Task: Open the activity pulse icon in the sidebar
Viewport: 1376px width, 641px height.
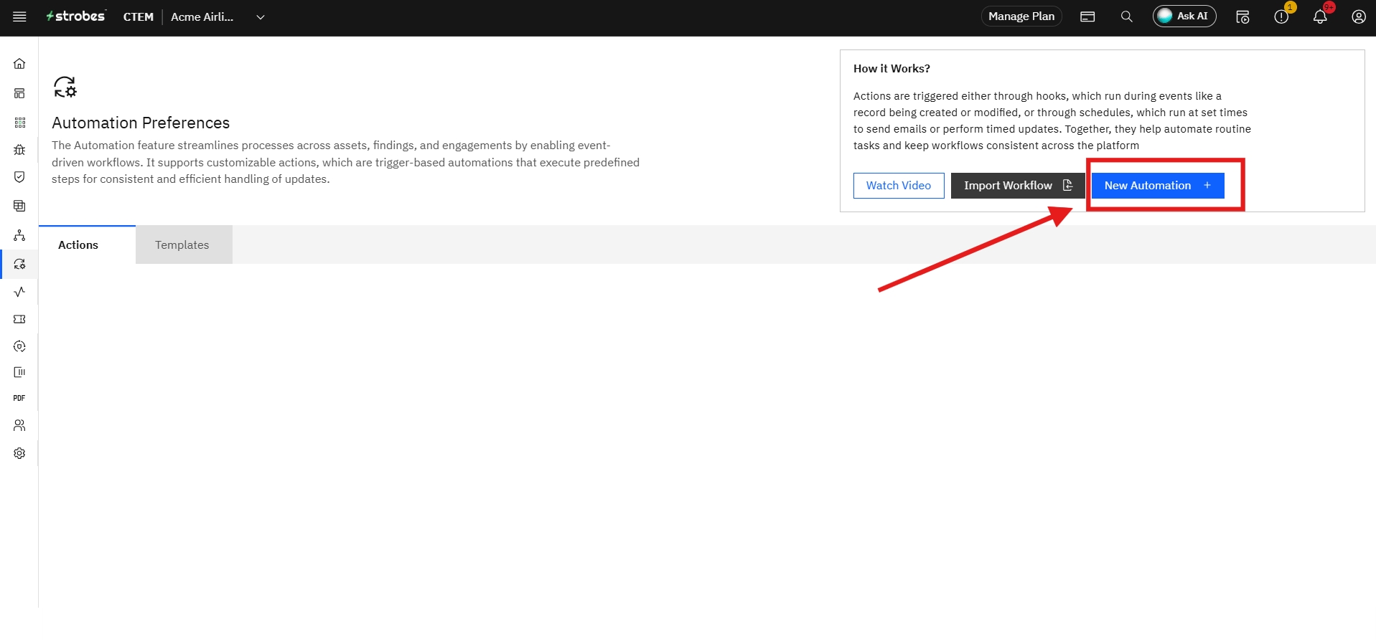Action: pos(19,291)
